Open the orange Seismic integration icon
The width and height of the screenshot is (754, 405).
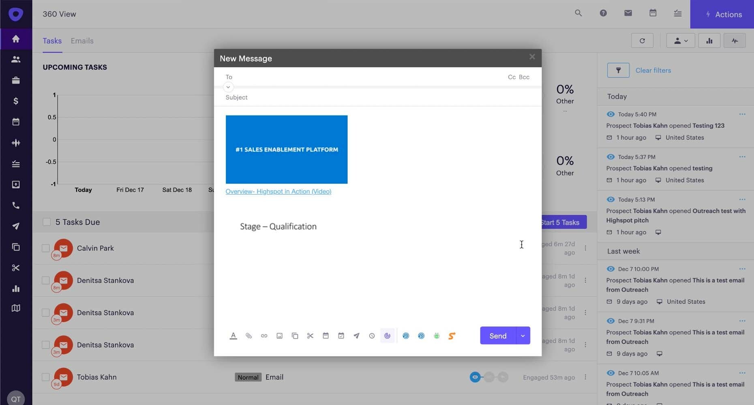coord(452,335)
